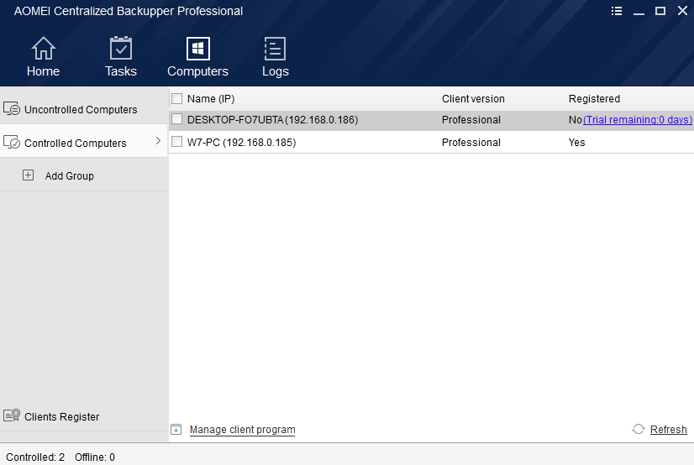694x465 pixels.
Task: Open the Home tab icon
Action: pos(44,48)
